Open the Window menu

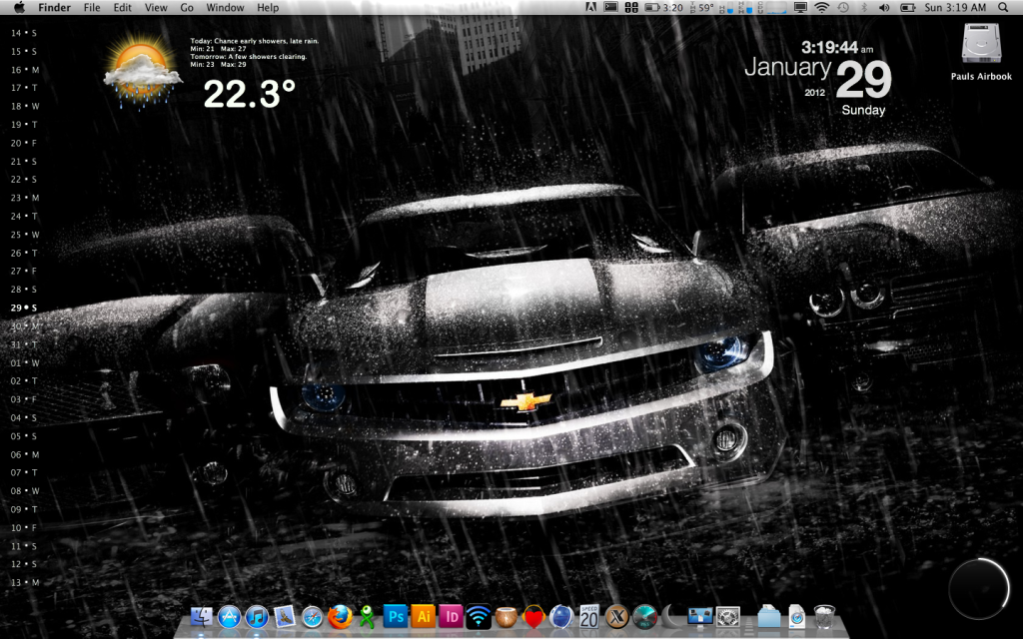[225, 7]
